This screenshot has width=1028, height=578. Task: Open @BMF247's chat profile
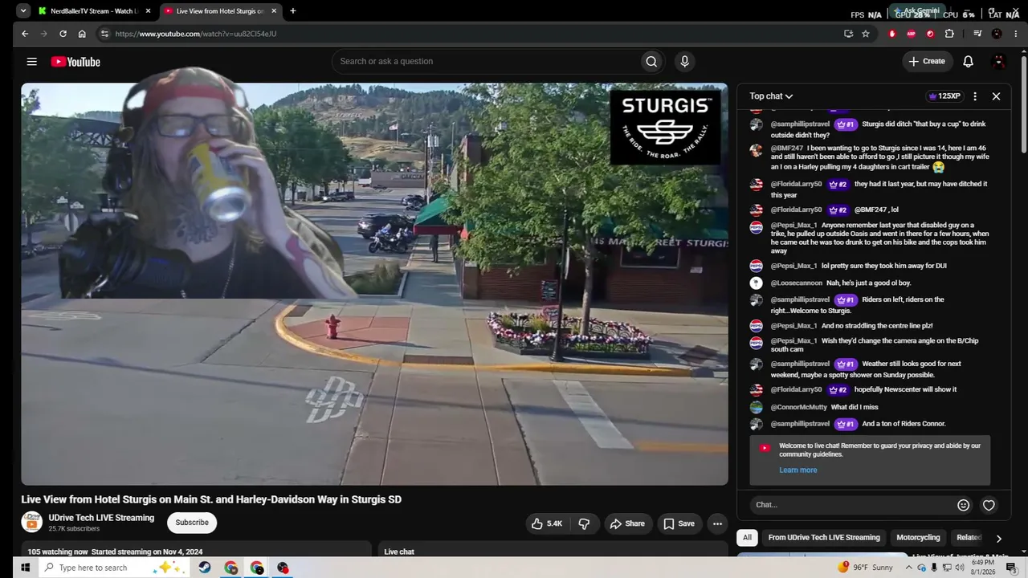coord(787,149)
